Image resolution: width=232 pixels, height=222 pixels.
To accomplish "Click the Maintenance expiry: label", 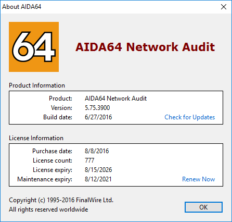I will pyautogui.click(x=45, y=179).
